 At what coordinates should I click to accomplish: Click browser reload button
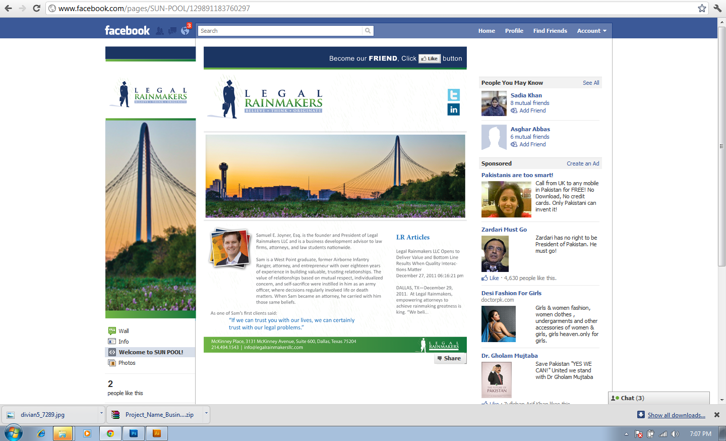36,8
